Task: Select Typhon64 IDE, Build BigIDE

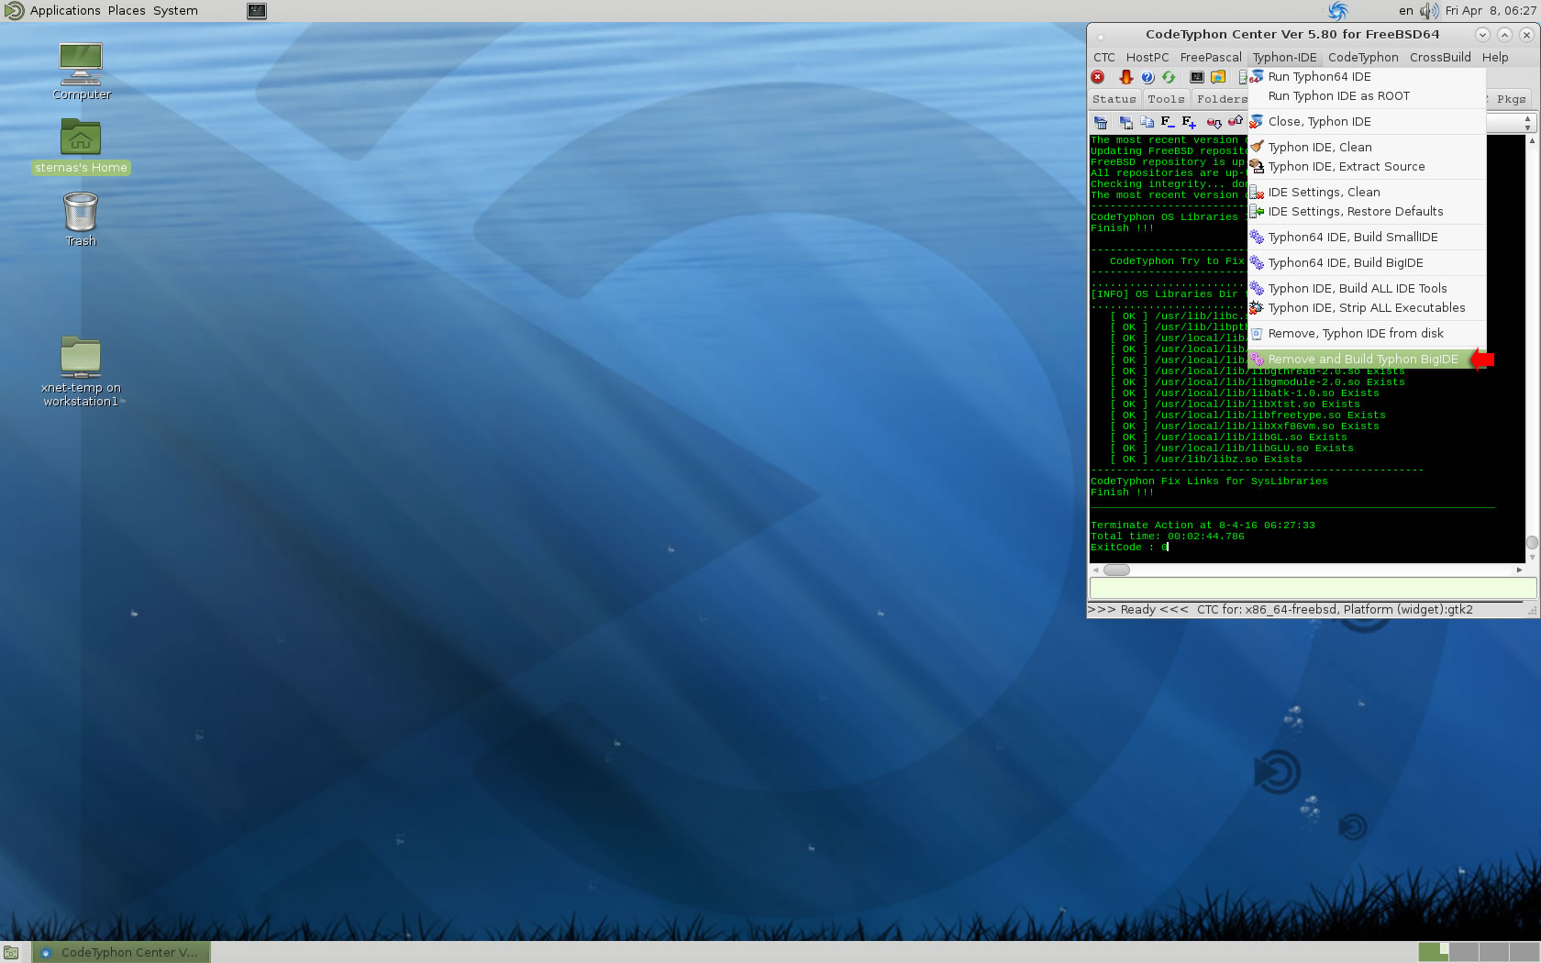Action: [1367, 263]
